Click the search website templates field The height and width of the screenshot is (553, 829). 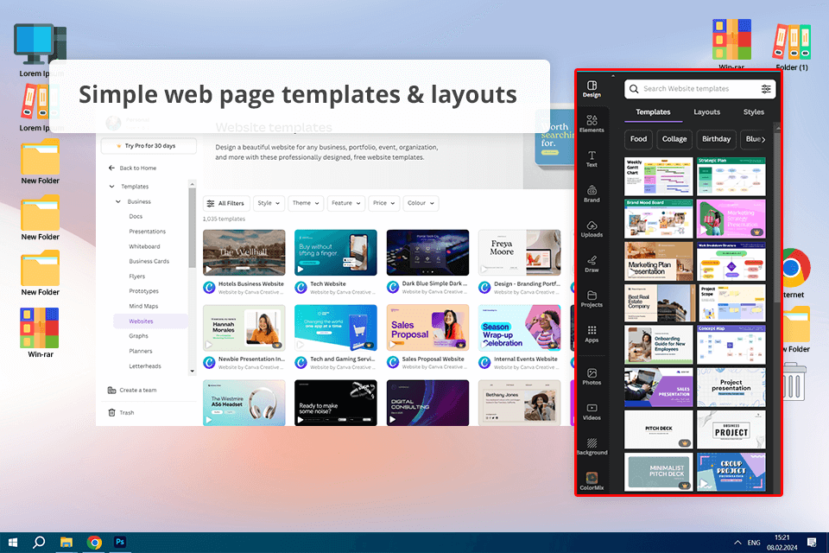700,89
